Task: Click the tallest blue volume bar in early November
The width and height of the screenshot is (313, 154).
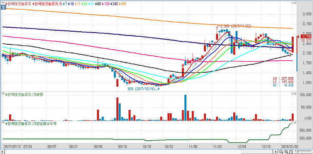Action: tap(185, 108)
